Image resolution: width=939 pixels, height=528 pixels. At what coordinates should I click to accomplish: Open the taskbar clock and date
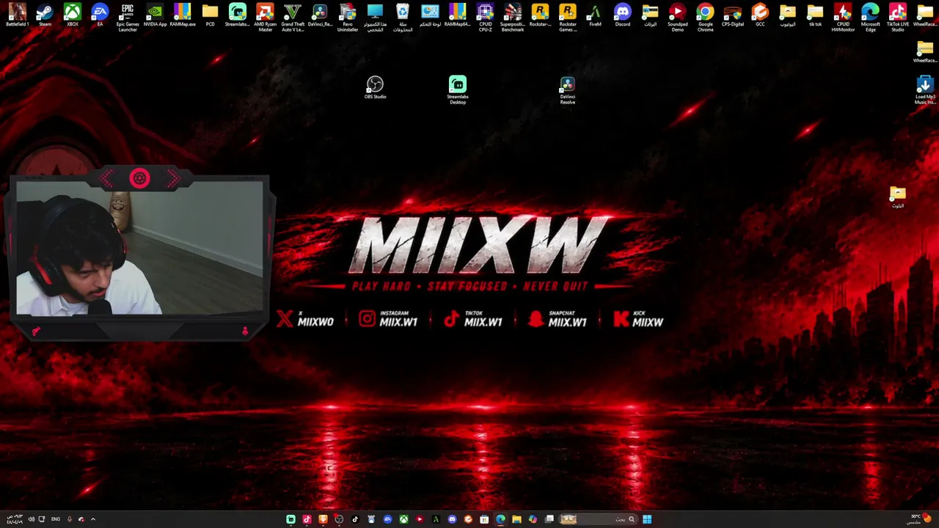[x=14, y=519]
